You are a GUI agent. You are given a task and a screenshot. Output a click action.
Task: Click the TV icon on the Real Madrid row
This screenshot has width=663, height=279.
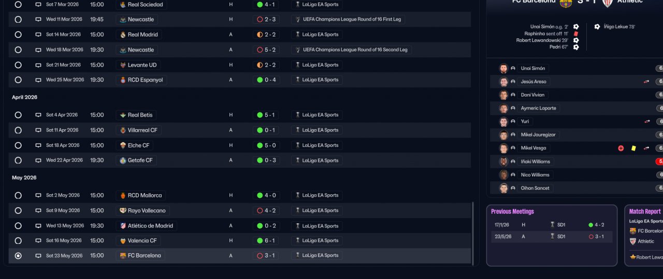tap(38, 35)
